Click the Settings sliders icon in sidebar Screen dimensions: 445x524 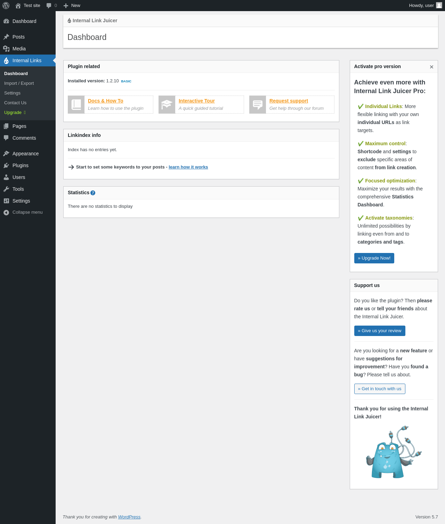coord(6,201)
